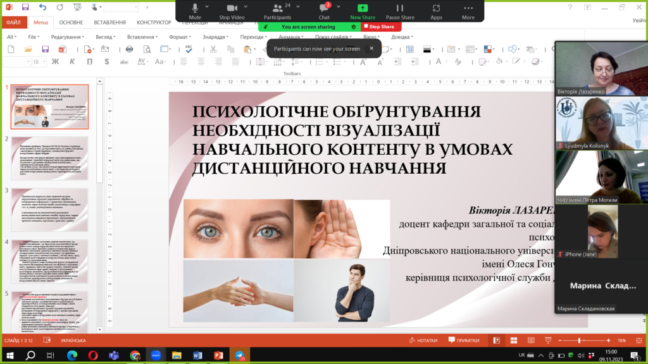
Task: Switch to the ВСТАВЛЕННЯ tab
Action: (x=110, y=22)
